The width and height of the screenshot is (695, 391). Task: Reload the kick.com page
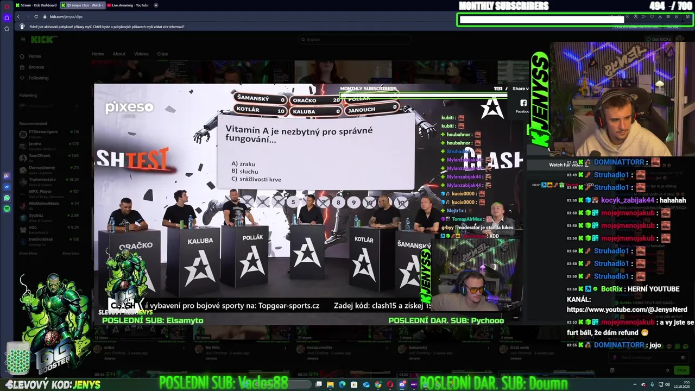pos(36,16)
